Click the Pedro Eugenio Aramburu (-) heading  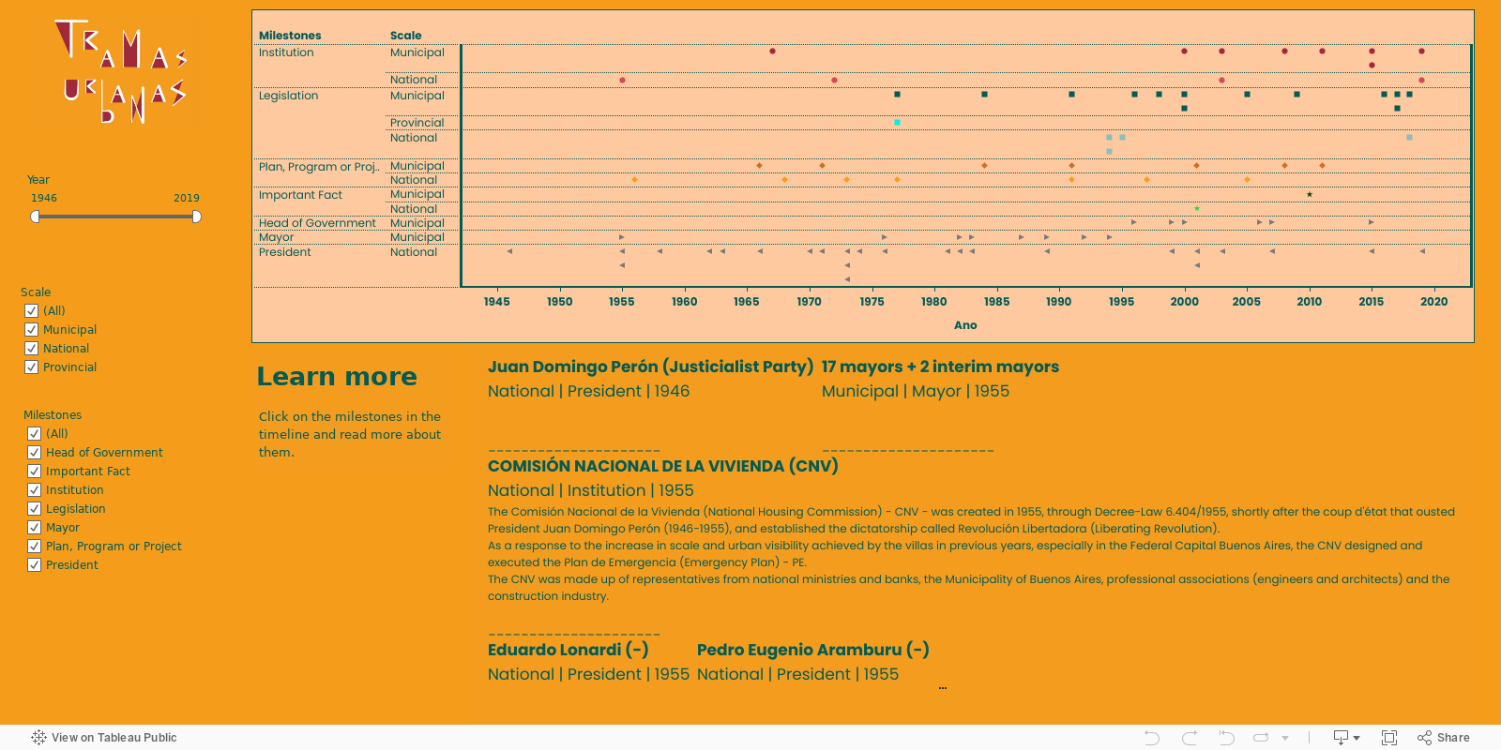(813, 650)
